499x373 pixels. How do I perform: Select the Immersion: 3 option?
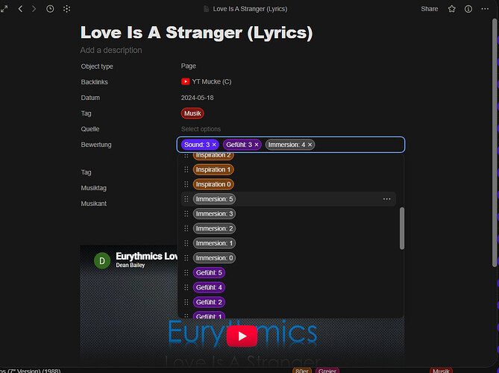214,214
